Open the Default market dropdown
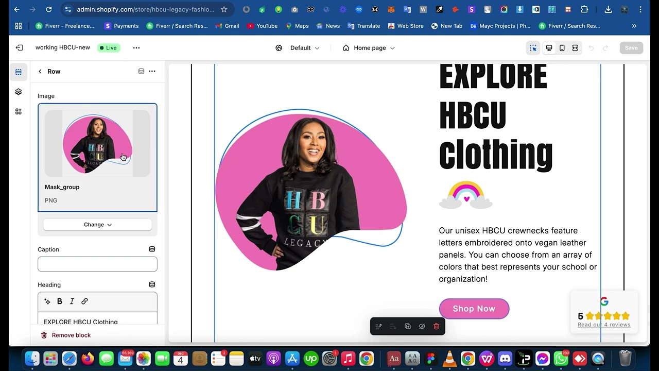Viewport: 659px width, 371px height. (298, 48)
